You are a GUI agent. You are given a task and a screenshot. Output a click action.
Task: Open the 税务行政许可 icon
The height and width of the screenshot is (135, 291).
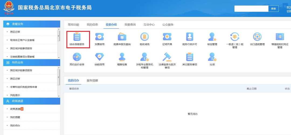click(x=190, y=37)
